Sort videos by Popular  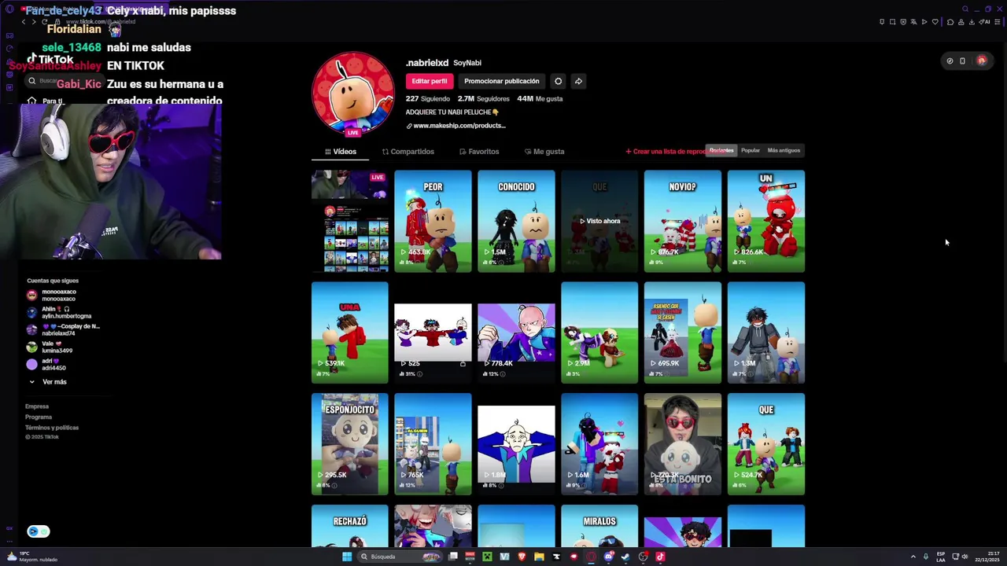tap(751, 150)
